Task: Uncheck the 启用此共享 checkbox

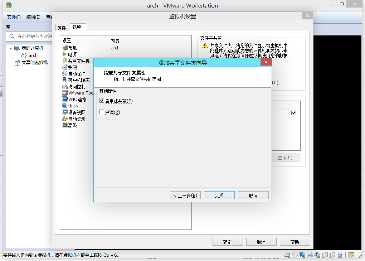Action: click(102, 101)
